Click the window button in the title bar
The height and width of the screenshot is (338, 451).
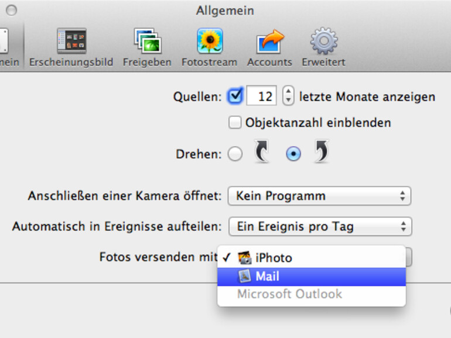click(x=11, y=11)
